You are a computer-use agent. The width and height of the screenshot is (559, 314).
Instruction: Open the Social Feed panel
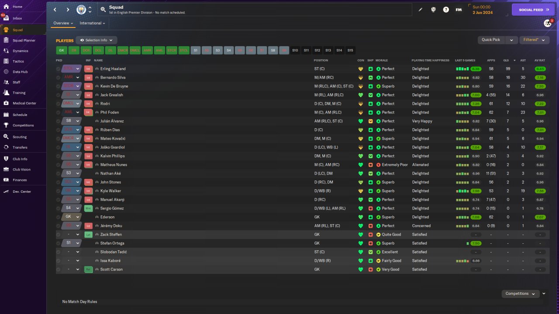coord(533,10)
